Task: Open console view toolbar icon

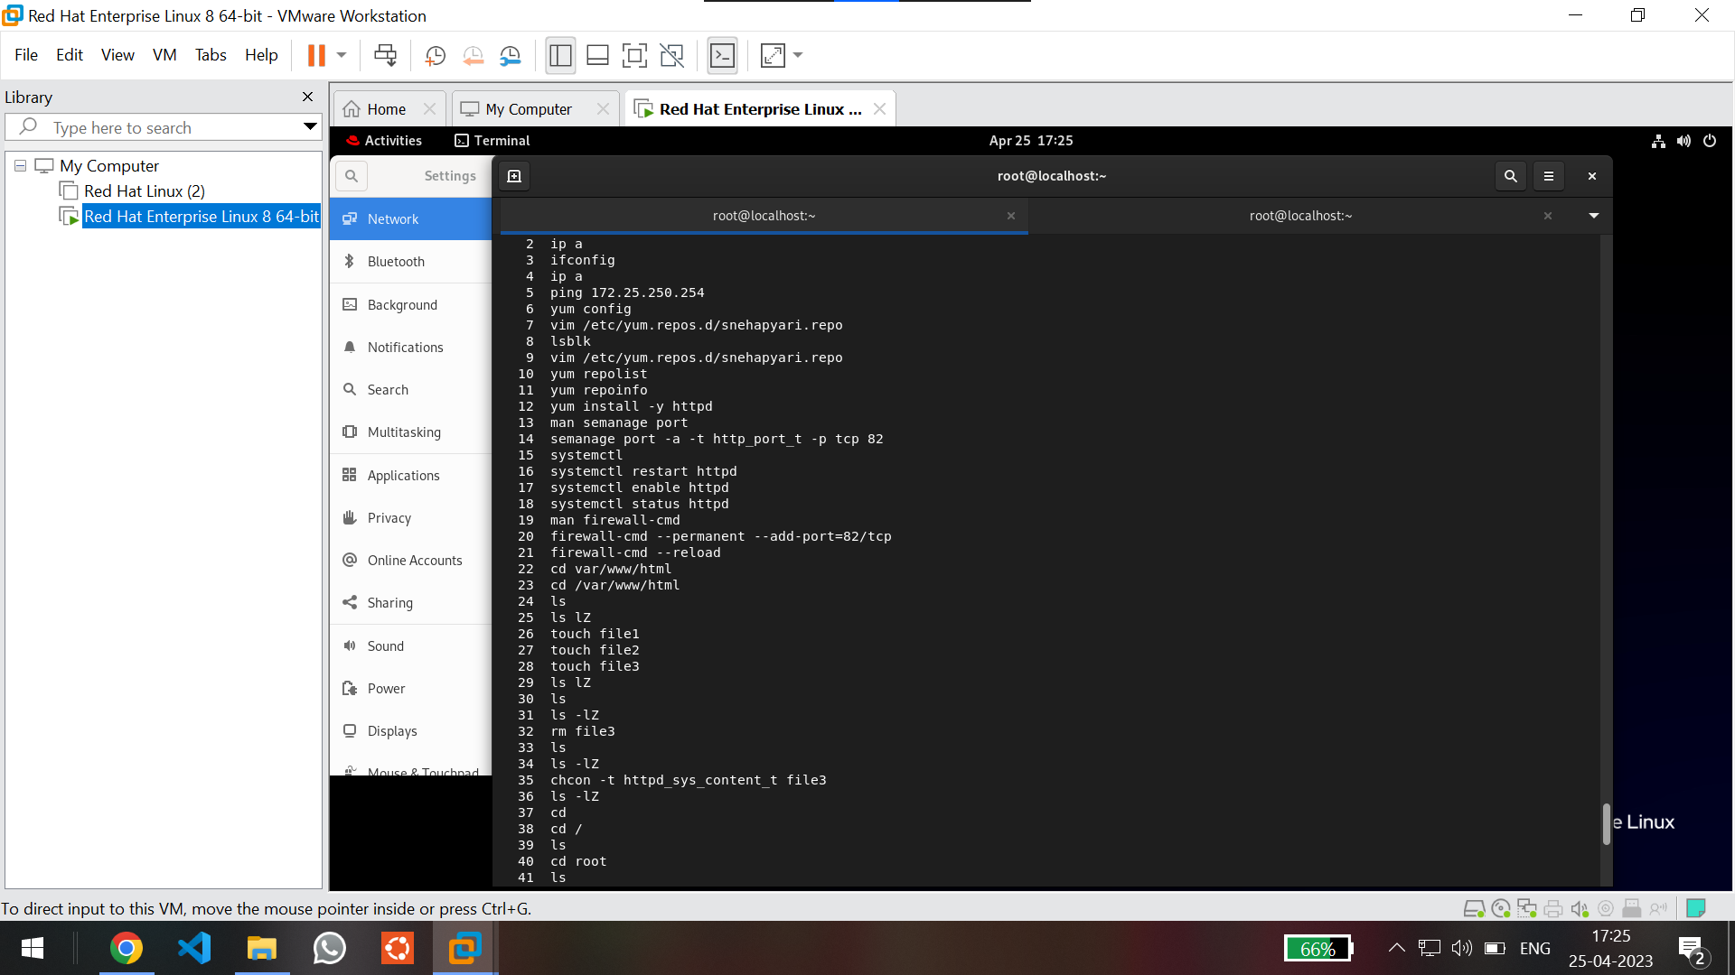Action: [x=722, y=56]
